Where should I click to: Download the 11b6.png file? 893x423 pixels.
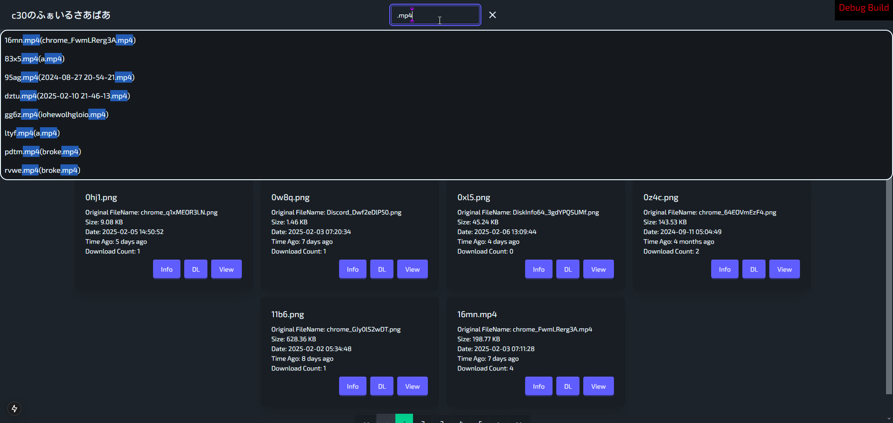(x=382, y=386)
